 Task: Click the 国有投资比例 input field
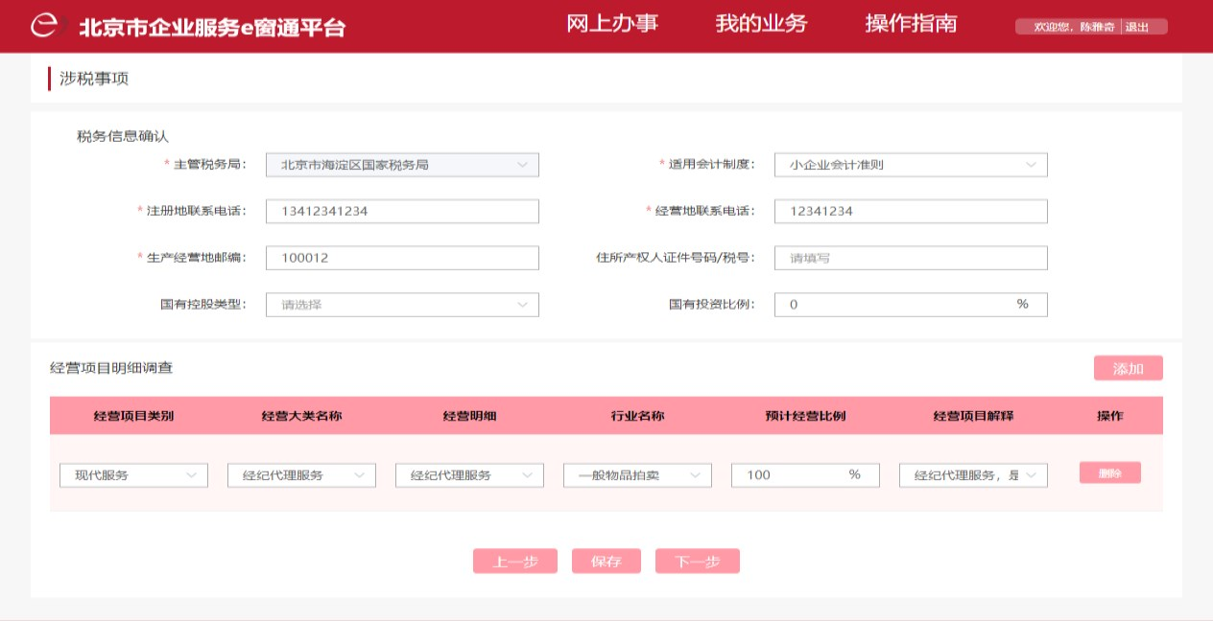(x=897, y=305)
